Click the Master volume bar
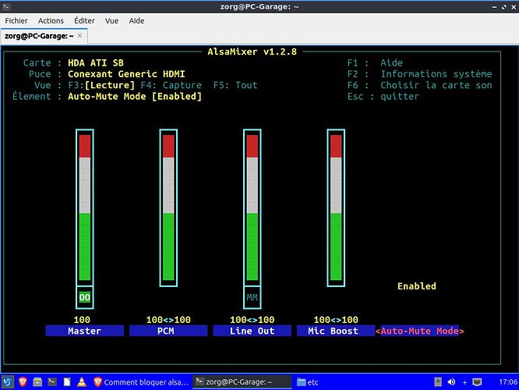This screenshot has width=519, height=390. (85, 207)
